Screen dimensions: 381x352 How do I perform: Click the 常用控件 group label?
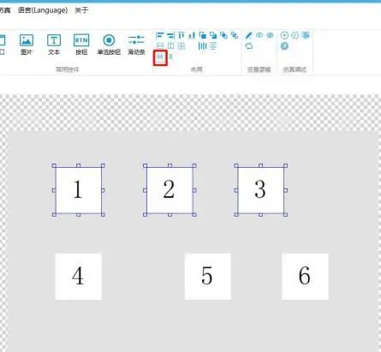68,69
